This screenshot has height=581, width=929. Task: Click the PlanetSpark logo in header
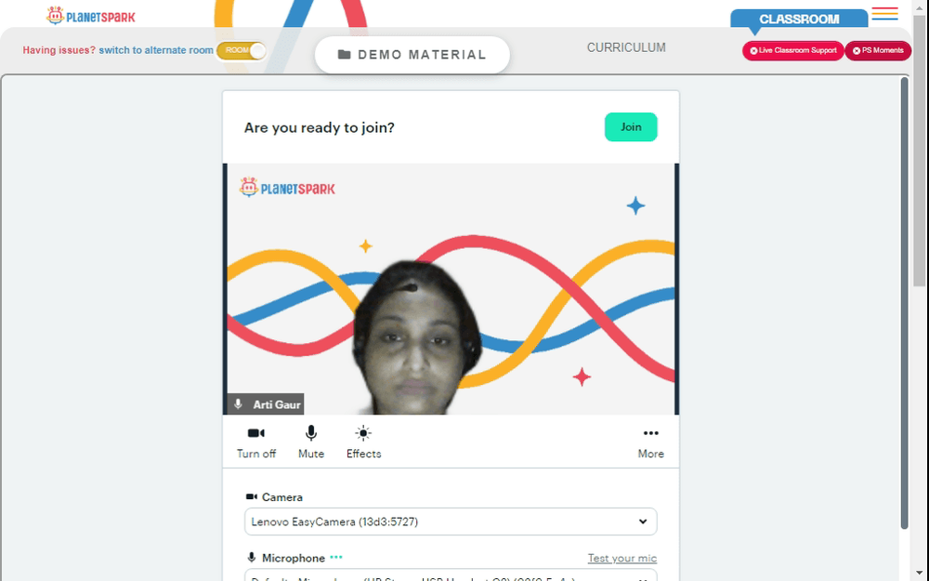(91, 16)
